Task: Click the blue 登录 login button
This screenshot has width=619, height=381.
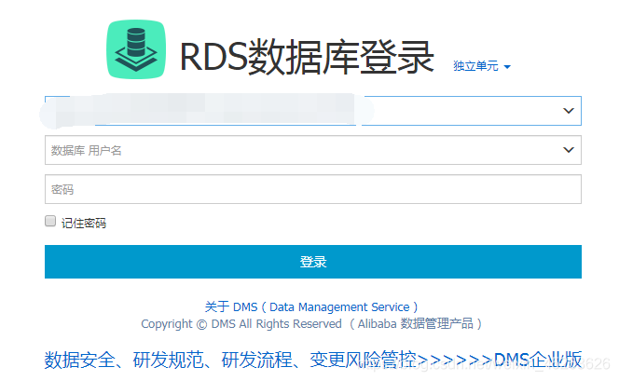Action: [x=312, y=262]
